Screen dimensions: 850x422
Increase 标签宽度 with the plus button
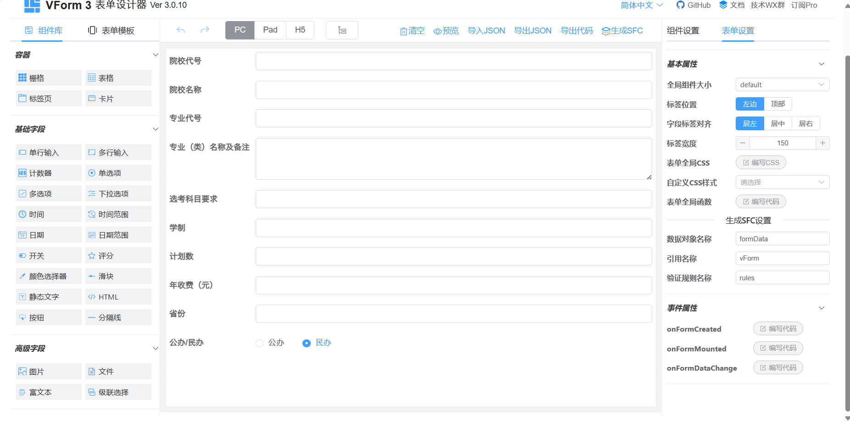pyautogui.click(x=822, y=143)
